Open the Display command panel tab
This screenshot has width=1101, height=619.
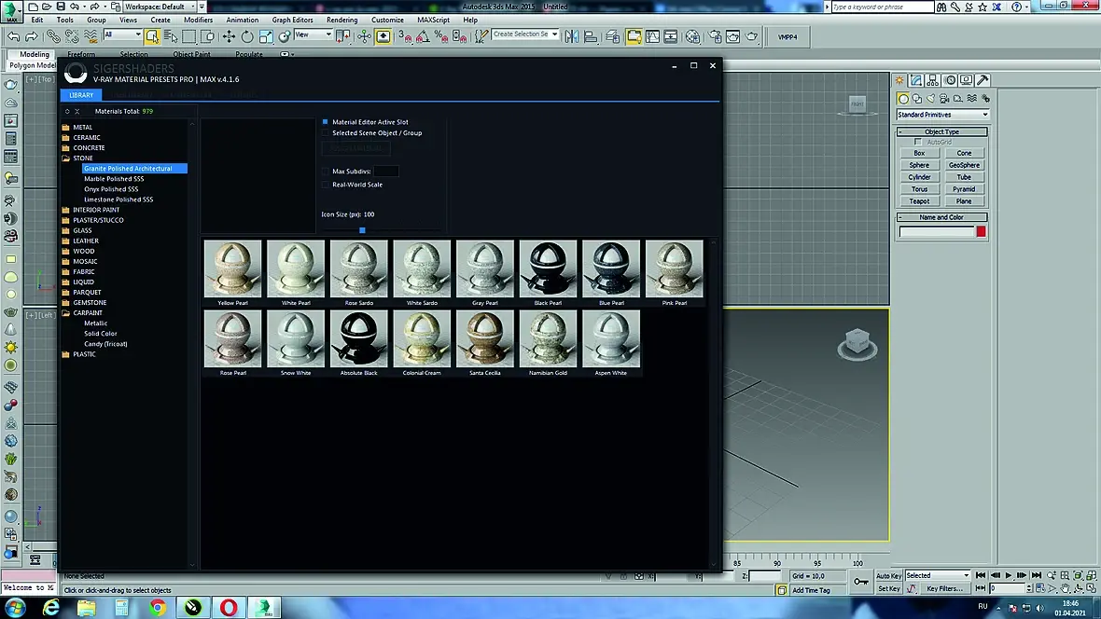tap(967, 80)
